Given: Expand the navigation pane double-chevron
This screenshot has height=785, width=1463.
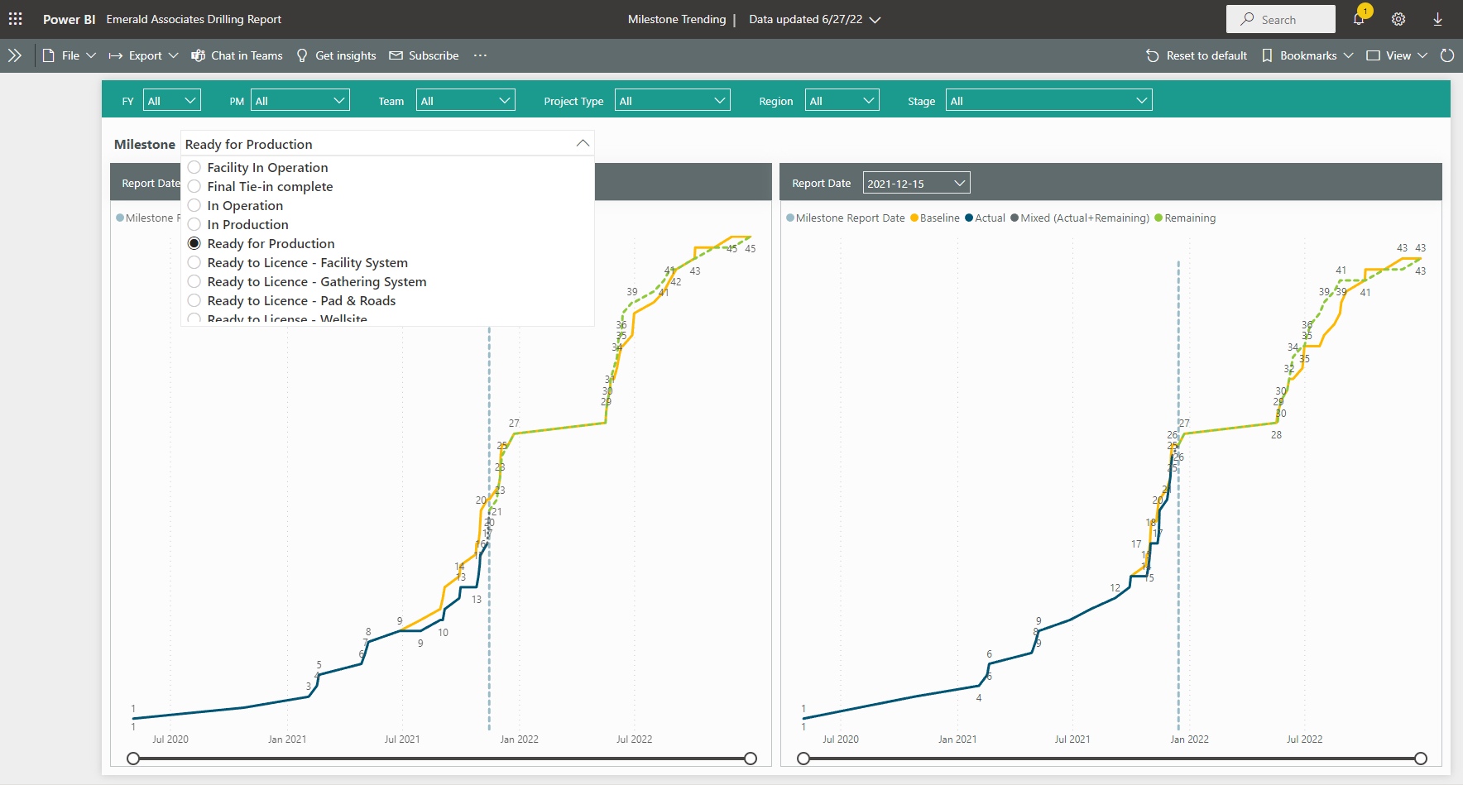Looking at the screenshot, I should [x=15, y=55].
